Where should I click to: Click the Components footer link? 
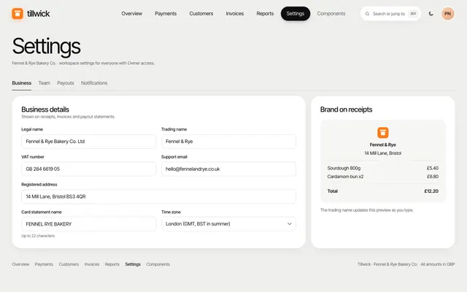pos(158,264)
